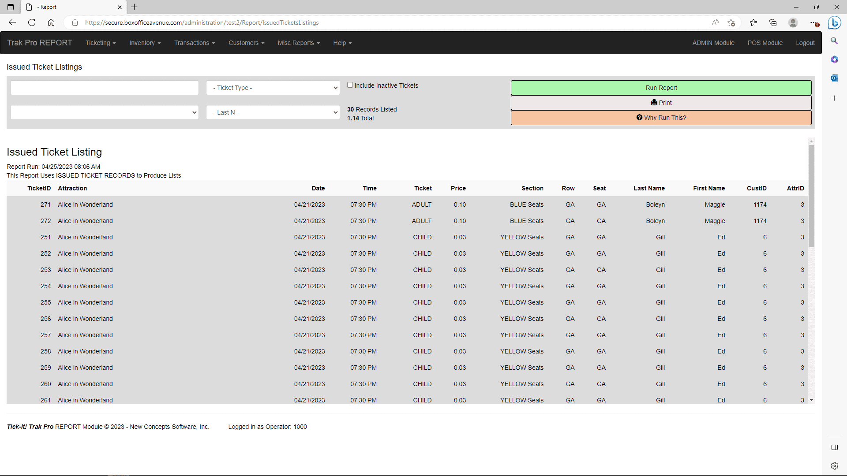Open read aloud from address bar
Screen dimensions: 847x476
715,22
